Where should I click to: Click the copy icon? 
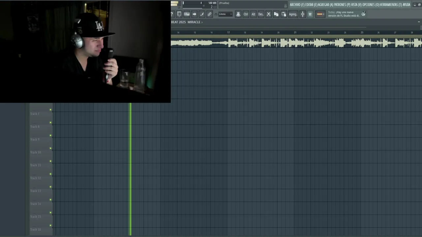(x=276, y=14)
